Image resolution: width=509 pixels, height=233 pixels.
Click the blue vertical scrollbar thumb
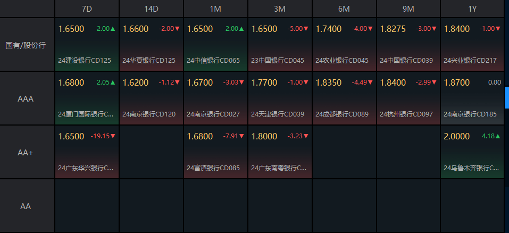pyautogui.click(x=506, y=97)
